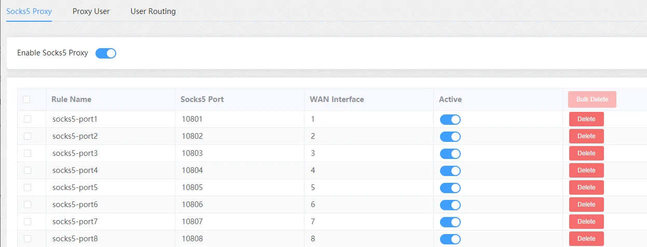Toggle Active switch on socks5-port7 row
This screenshot has height=247, width=647.
[450, 222]
